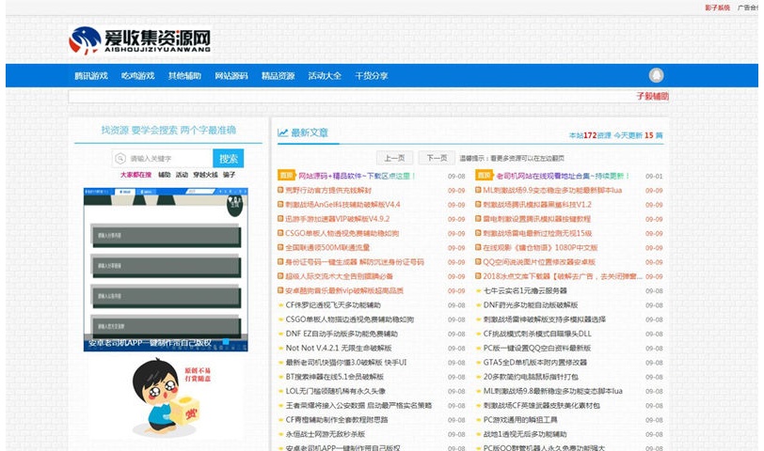764x451 pixels.
Task: Focus the 请输入关键字 search field
Action: coord(167,158)
